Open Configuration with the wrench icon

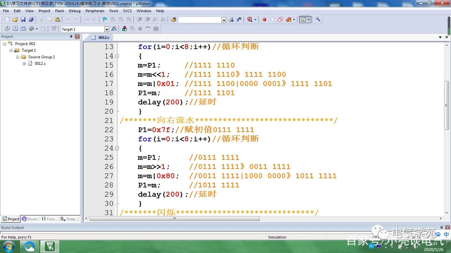(318, 19)
